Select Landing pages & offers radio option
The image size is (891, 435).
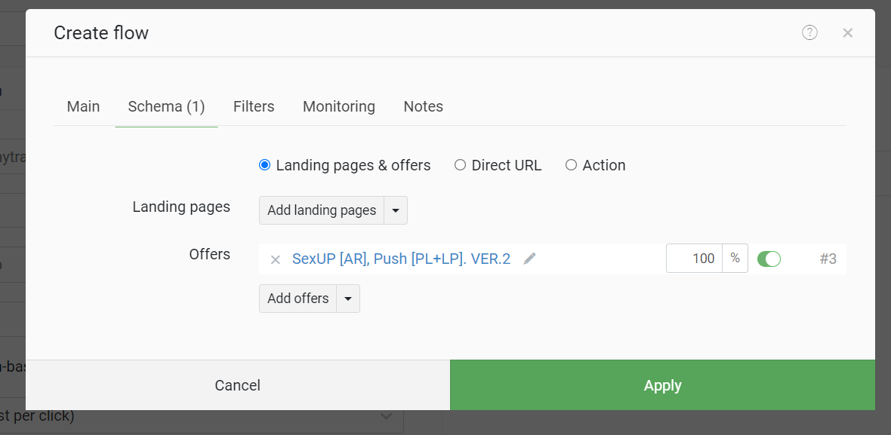(264, 165)
